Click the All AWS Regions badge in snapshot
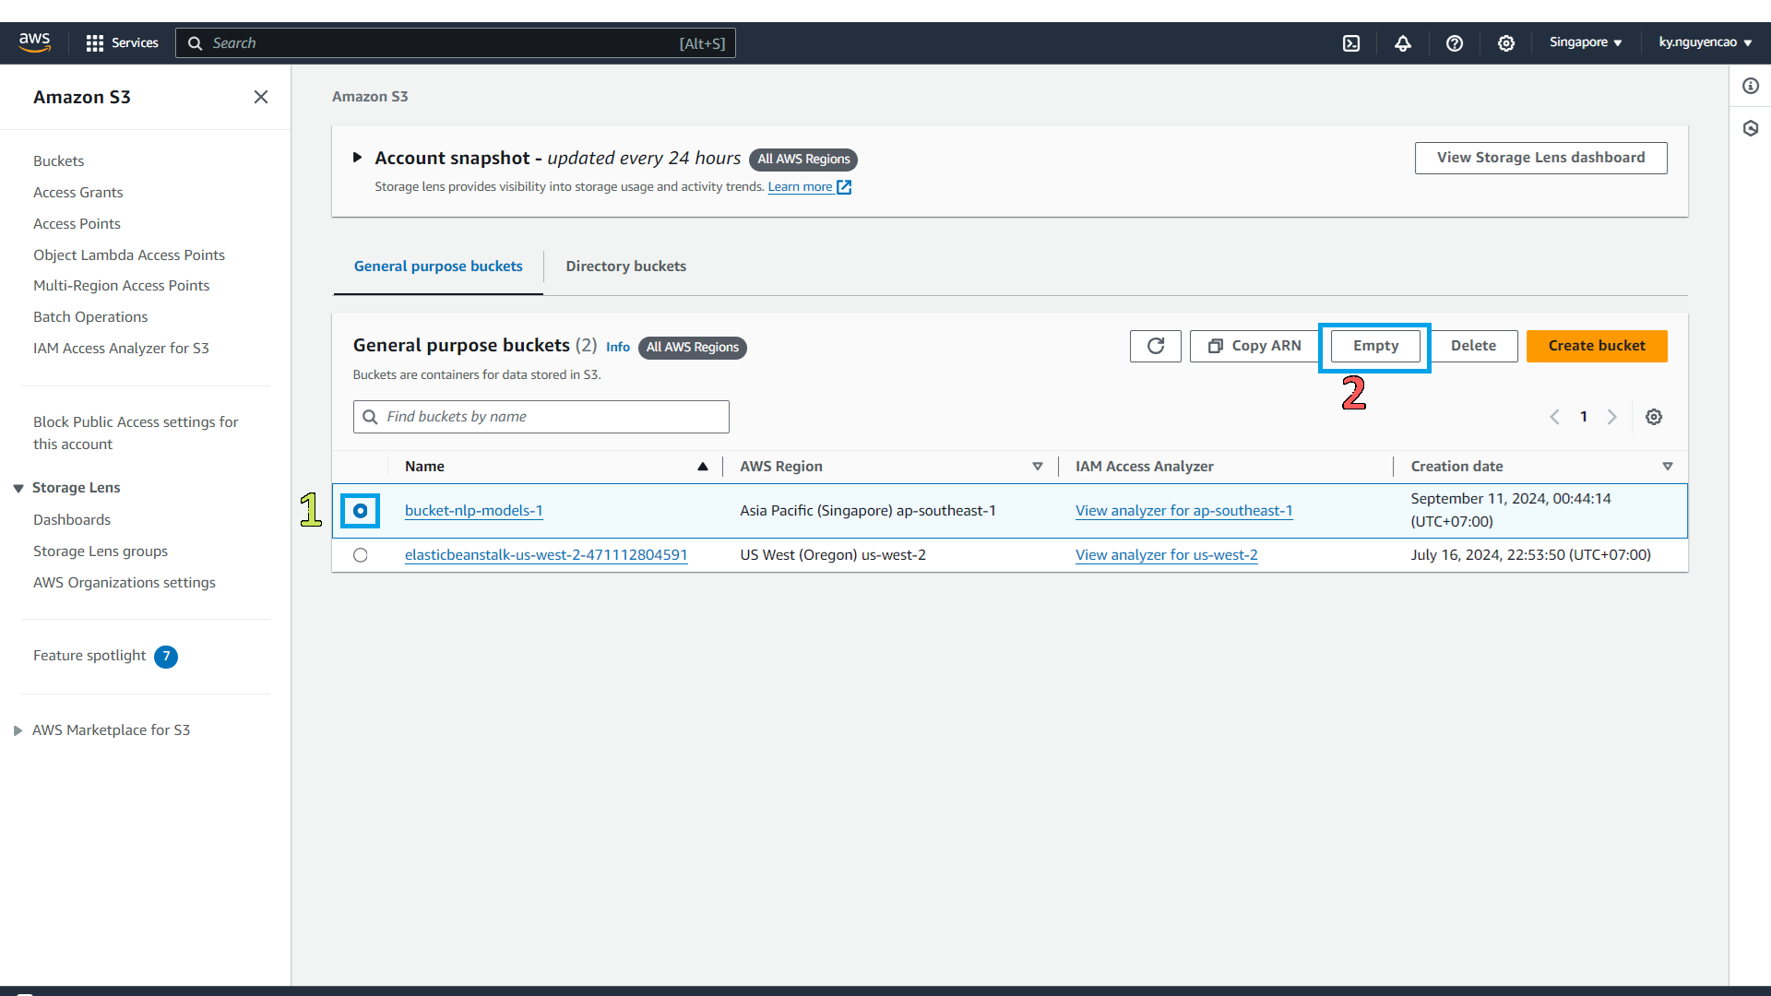1771x996 pixels. click(803, 160)
